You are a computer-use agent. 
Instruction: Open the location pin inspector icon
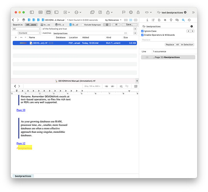point(171,20)
